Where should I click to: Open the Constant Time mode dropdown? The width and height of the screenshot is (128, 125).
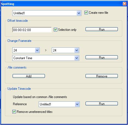point(77,58)
